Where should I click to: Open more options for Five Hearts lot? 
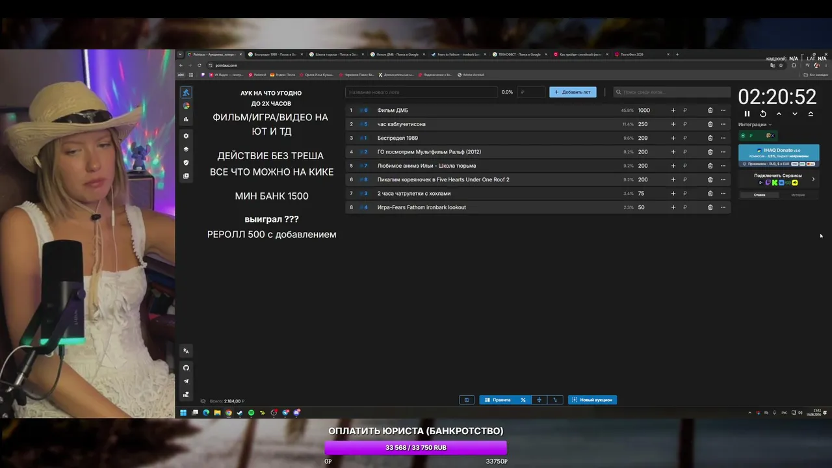pyautogui.click(x=723, y=179)
